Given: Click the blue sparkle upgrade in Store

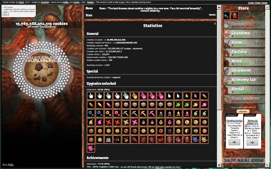Looking at the screenshot, I should coord(227,15).
